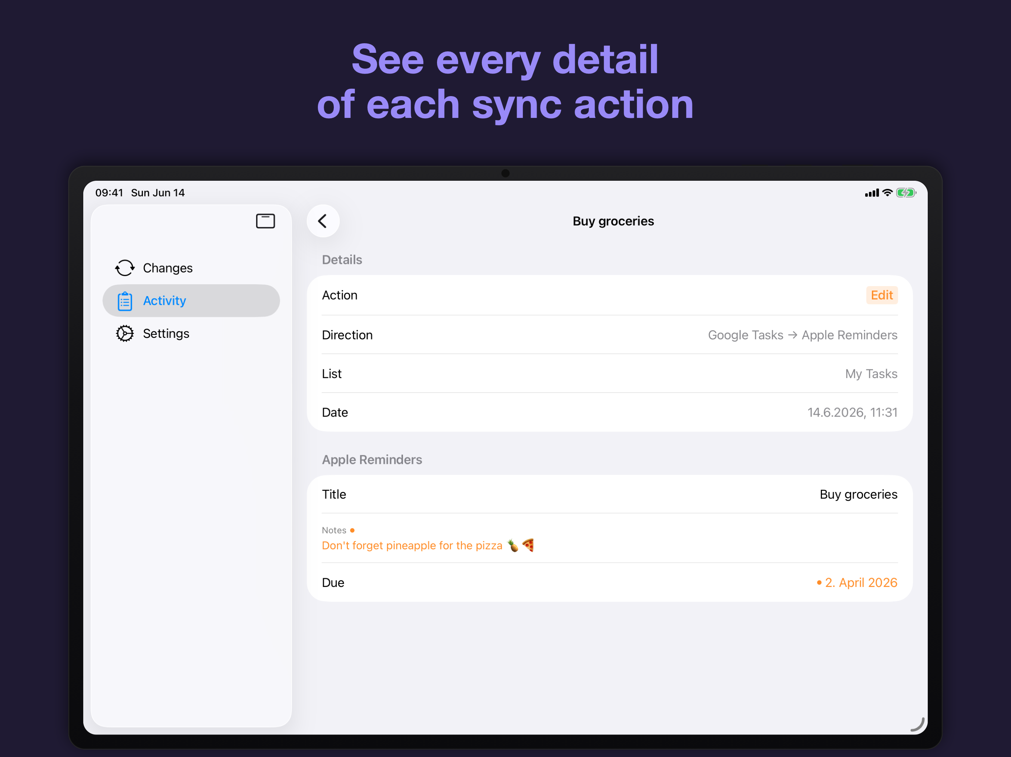Click the '14.6.2026, 11:31' date value
The height and width of the screenshot is (757, 1011).
click(852, 413)
